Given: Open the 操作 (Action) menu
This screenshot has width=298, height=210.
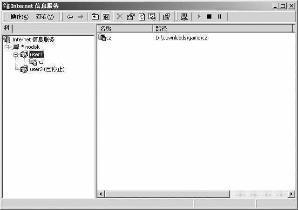Looking at the screenshot, I should coord(19,17).
